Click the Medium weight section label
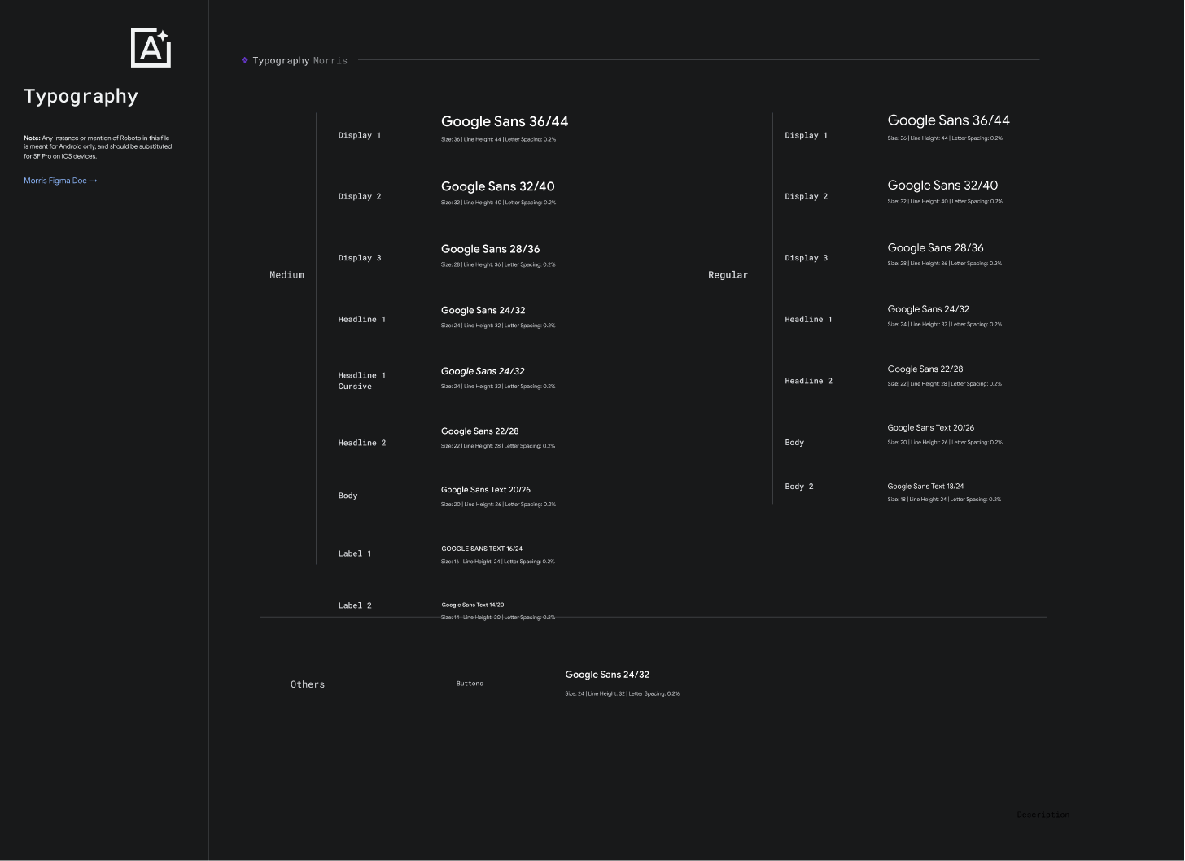 click(x=286, y=275)
